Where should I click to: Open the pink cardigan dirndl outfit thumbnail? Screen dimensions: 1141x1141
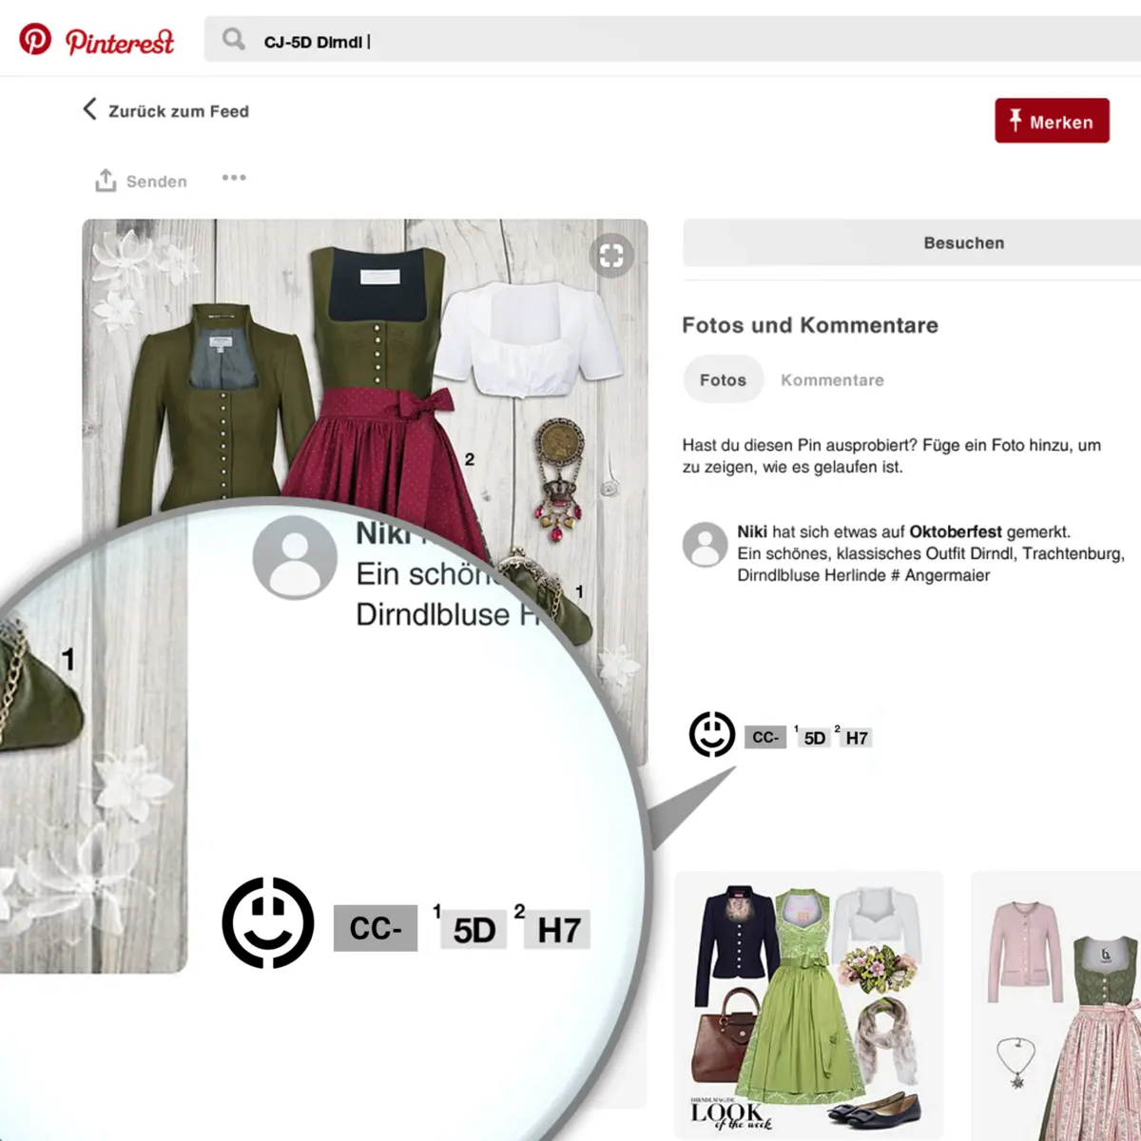pyautogui.click(x=1055, y=1006)
